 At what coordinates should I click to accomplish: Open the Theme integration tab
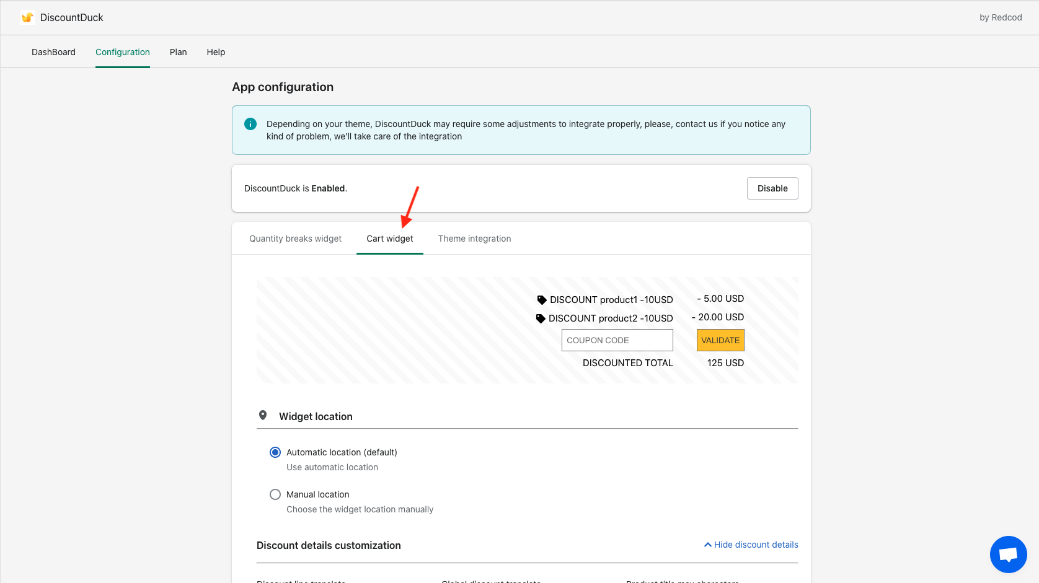(474, 239)
